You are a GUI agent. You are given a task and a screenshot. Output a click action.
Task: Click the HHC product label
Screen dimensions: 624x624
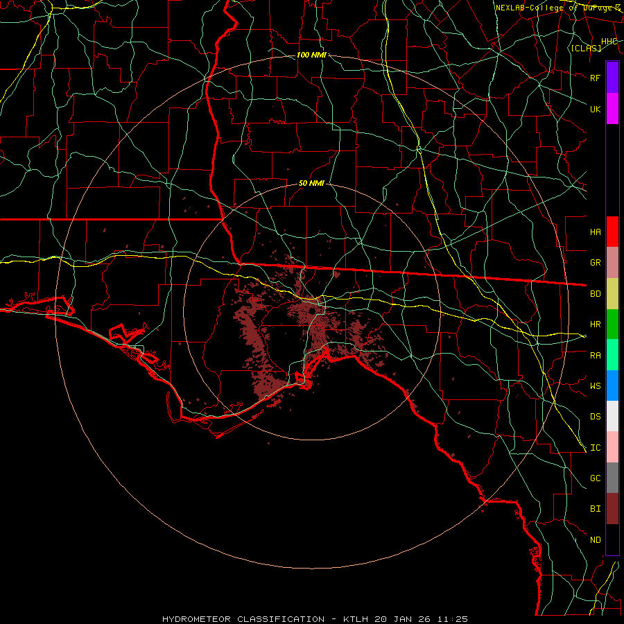(609, 42)
